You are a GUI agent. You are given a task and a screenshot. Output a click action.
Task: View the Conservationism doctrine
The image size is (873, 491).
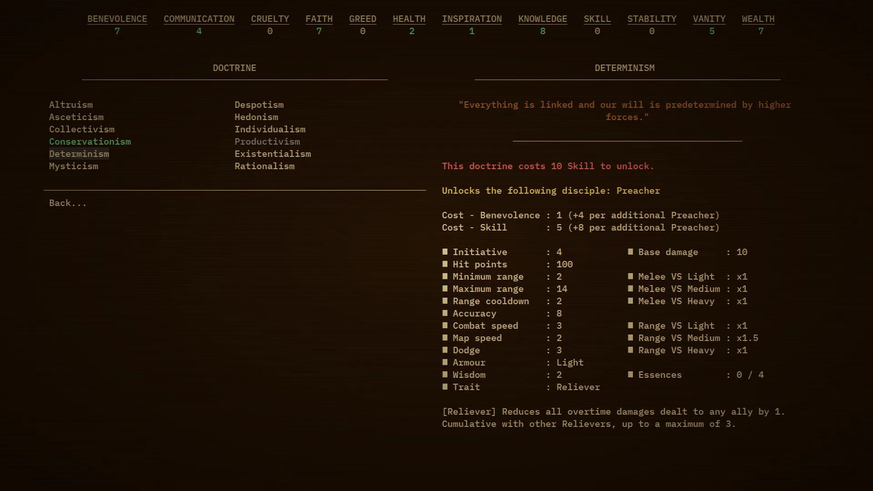pos(90,141)
